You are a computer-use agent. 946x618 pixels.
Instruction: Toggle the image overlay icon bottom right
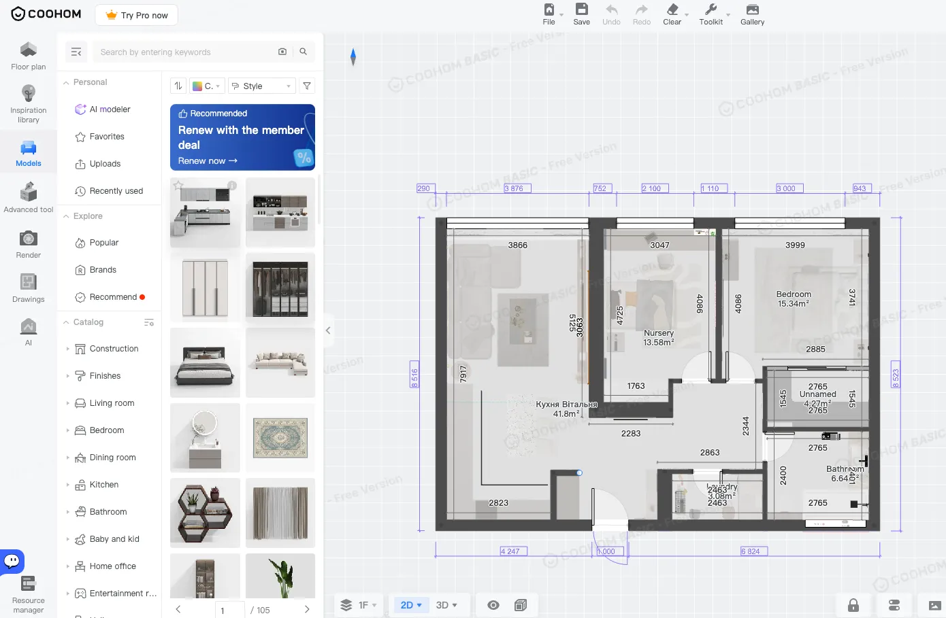pyautogui.click(x=935, y=605)
